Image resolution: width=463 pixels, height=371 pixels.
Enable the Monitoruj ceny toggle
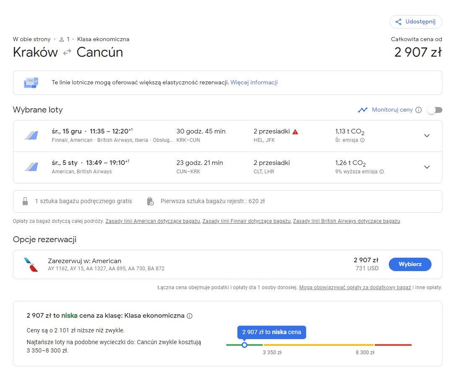point(435,110)
